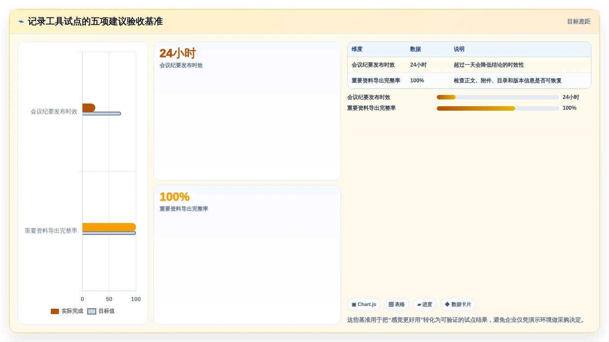Click the x-axis tick label 50

point(109,299)
